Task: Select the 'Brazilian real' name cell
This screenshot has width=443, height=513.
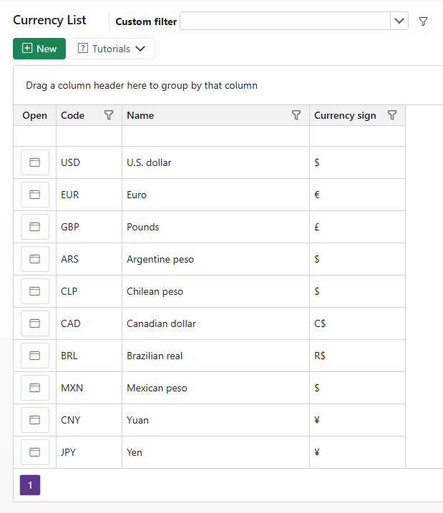Action: tap(215, 356)
